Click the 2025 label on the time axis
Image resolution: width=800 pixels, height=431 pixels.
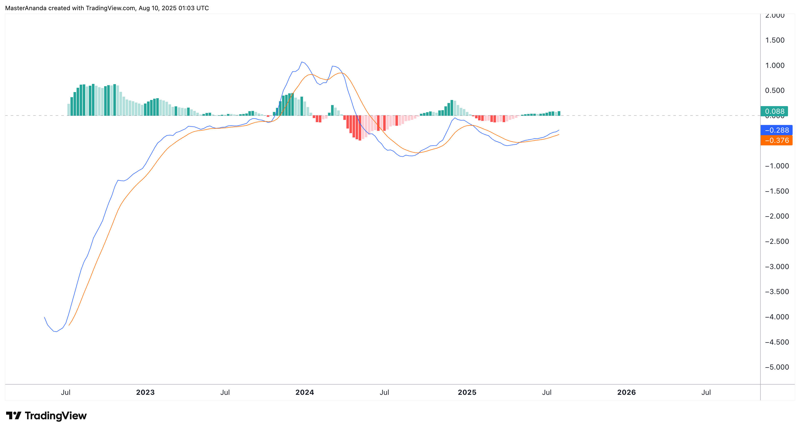[x=467, y=392]
